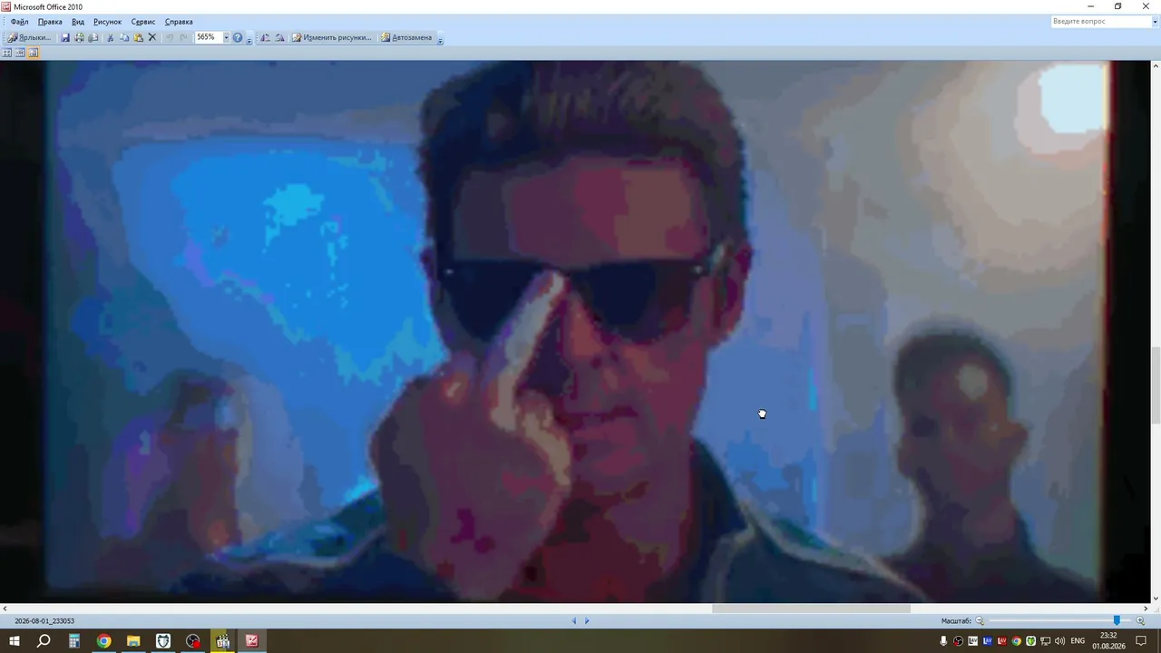Click the Send by e-mail toolbar icon
The image size is (1161, 653).
click(93, 37)
